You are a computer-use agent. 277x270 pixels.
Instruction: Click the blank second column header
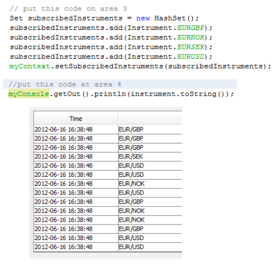click(150, 119)
